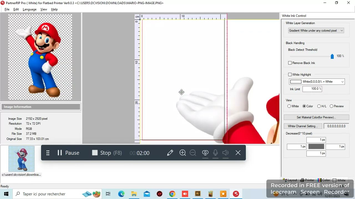
Task: Toggle the recorder microphone icon
Action: [x=215, y=153]
